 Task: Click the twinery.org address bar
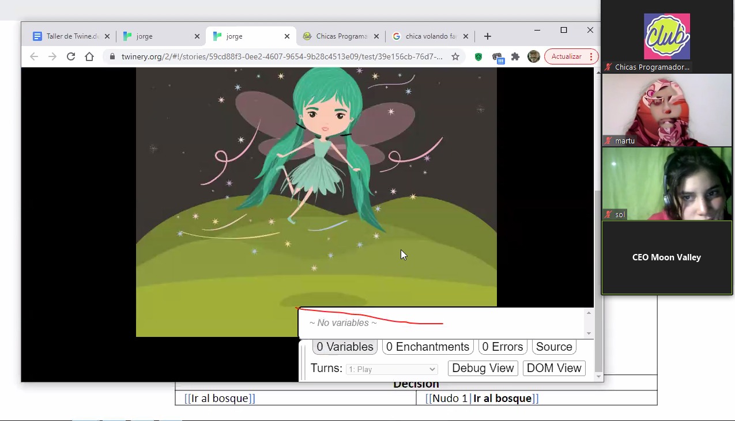pyautogui.click(x=281, y=56)
